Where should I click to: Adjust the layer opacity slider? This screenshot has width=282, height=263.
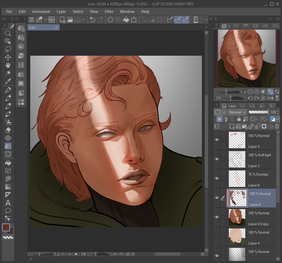pyautogui.click(x=258, y=112)
